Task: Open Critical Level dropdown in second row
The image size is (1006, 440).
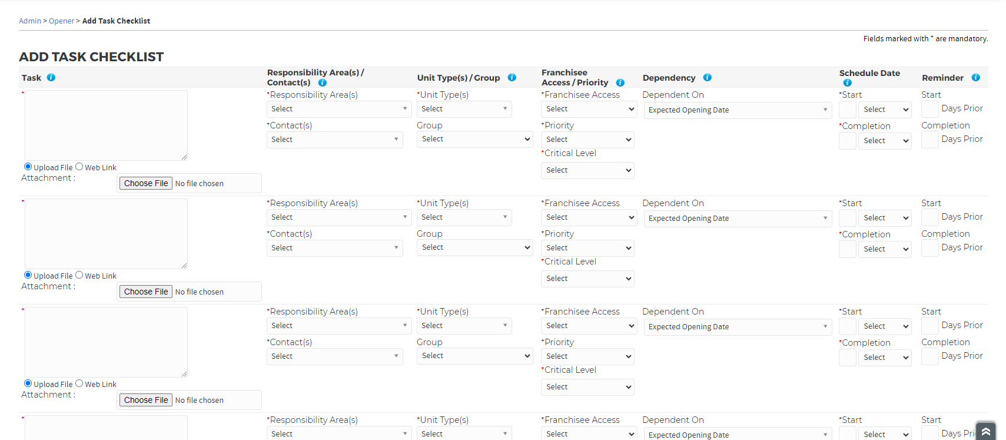Action: point(587,279)
